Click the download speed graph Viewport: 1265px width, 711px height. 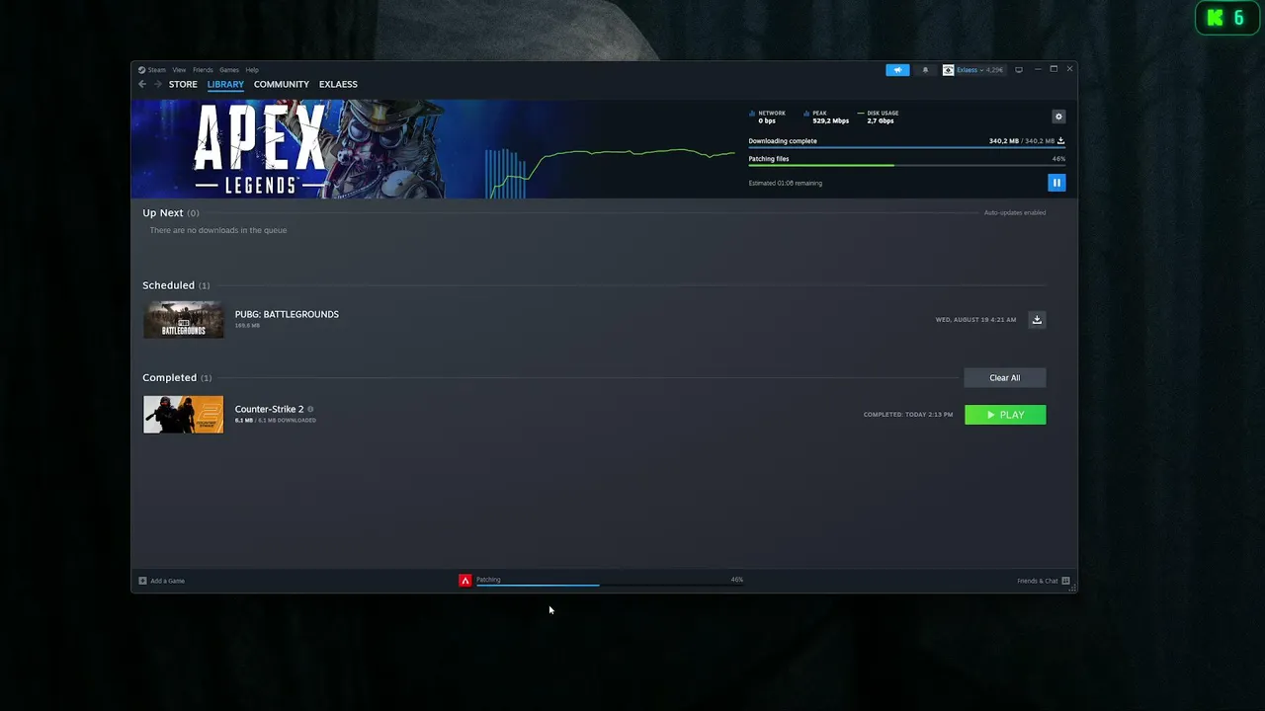point(610,172)
